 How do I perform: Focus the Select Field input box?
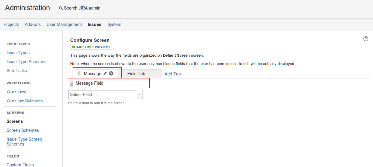(x=102, y=95)
